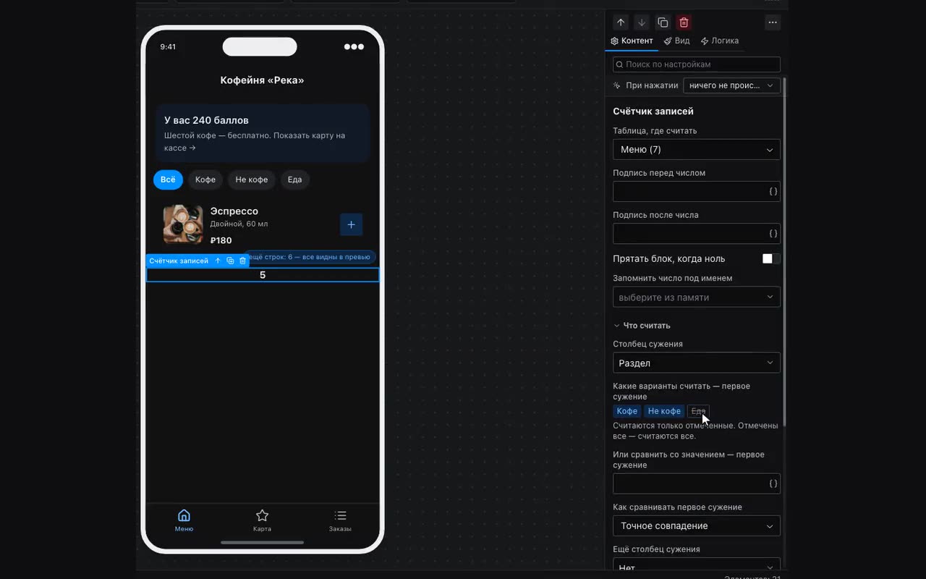
Task: Toggle Прятать блок, когда ноль checkbox
Action: coord(771,259)
